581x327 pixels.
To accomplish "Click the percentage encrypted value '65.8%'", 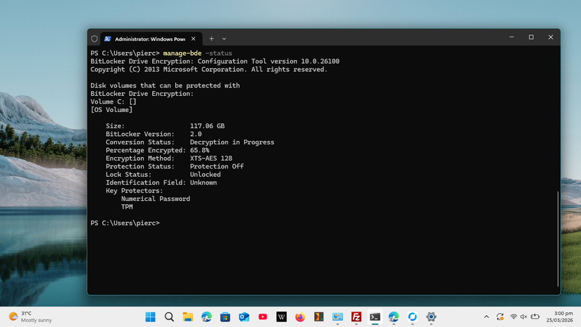I will click(x=199, y=150).
